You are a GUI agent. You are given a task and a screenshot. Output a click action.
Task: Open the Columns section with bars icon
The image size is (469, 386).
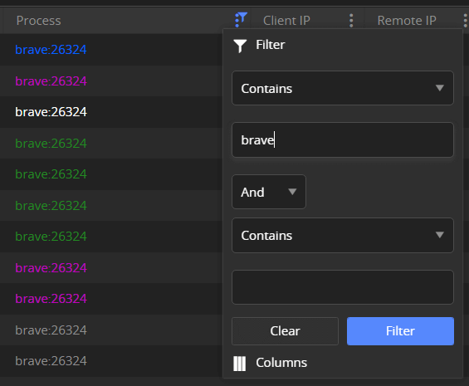270,363
